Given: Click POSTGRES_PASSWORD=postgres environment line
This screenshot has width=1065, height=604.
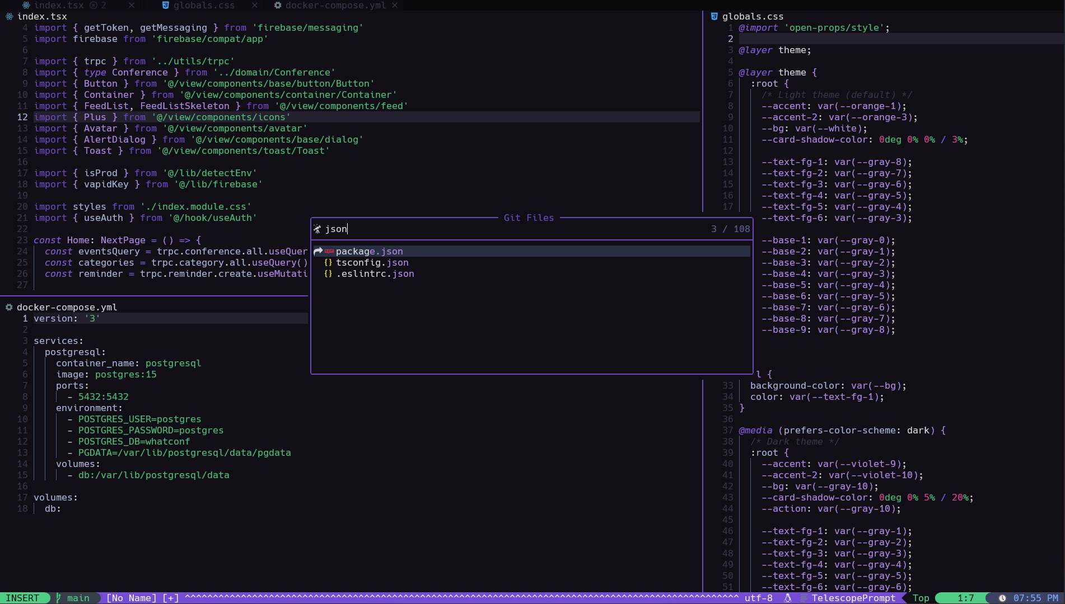Looking at the screenshot, I should click(x=151, y=430).
